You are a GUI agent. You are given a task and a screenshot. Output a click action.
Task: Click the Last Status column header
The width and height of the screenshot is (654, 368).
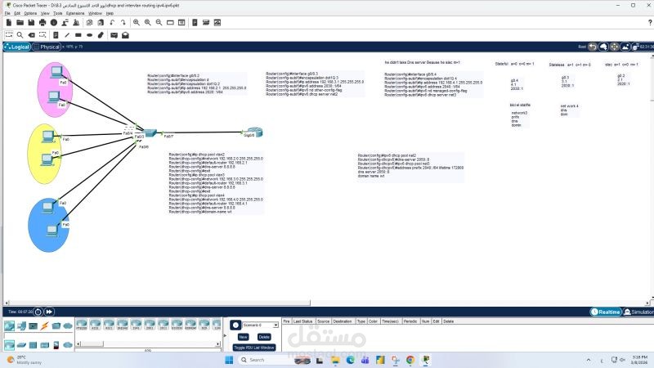click(302, 321)
